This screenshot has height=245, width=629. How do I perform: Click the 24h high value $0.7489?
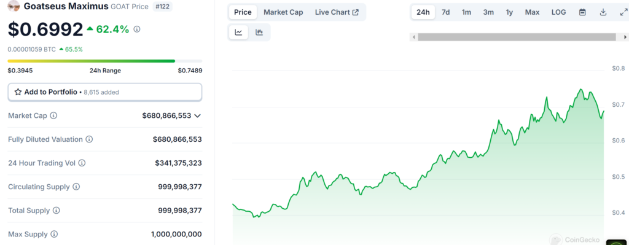(190, 71)
